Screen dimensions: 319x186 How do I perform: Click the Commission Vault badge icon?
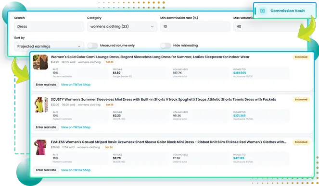pos(262,11)
